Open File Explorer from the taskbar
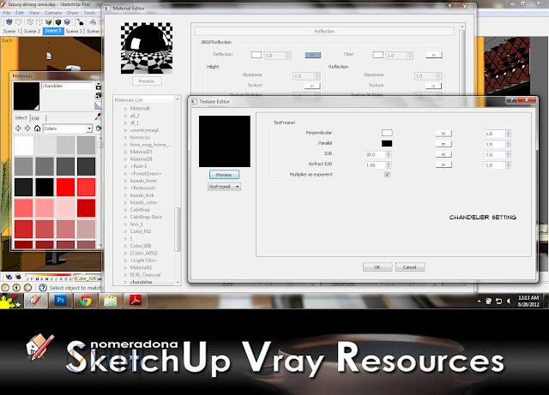 (x=111, y=301)
